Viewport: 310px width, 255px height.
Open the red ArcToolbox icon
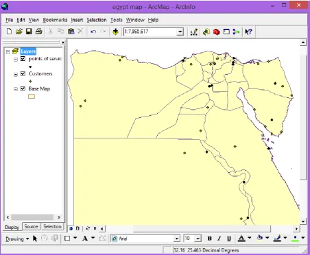click(216, 32)
